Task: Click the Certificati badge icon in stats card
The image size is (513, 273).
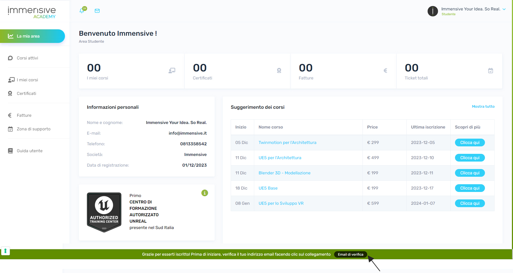Action: pyautogui.click(x=279, y=71)
